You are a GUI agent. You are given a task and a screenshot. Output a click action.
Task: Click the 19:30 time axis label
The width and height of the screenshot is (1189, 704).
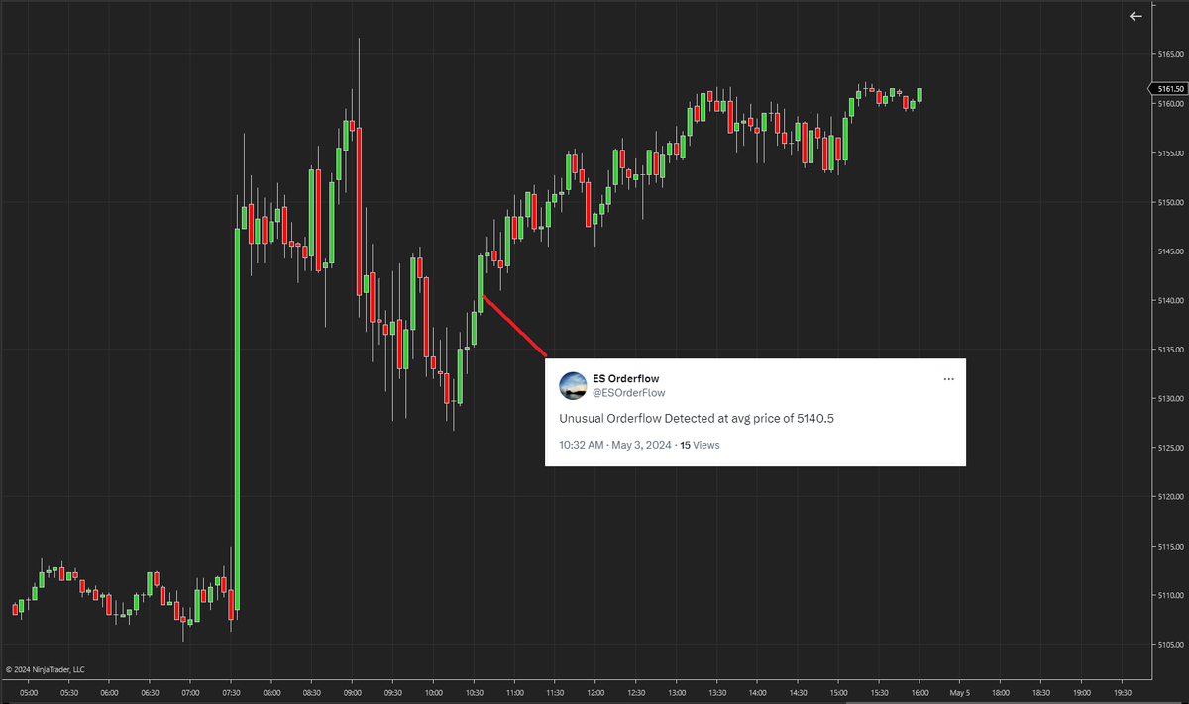1122,693
